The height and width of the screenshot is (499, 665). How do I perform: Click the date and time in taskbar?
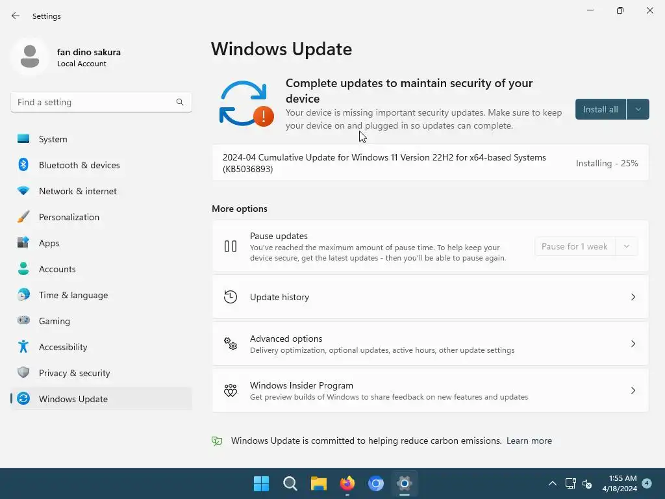[x=620, y=483]
